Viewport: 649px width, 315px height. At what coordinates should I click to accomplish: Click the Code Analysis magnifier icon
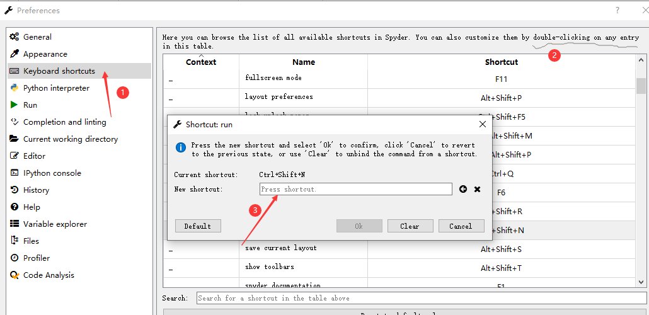coord(14,275)
